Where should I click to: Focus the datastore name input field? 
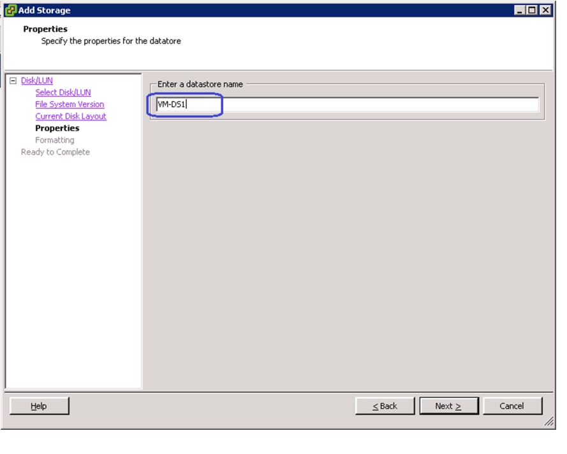[x=348, y=104]
